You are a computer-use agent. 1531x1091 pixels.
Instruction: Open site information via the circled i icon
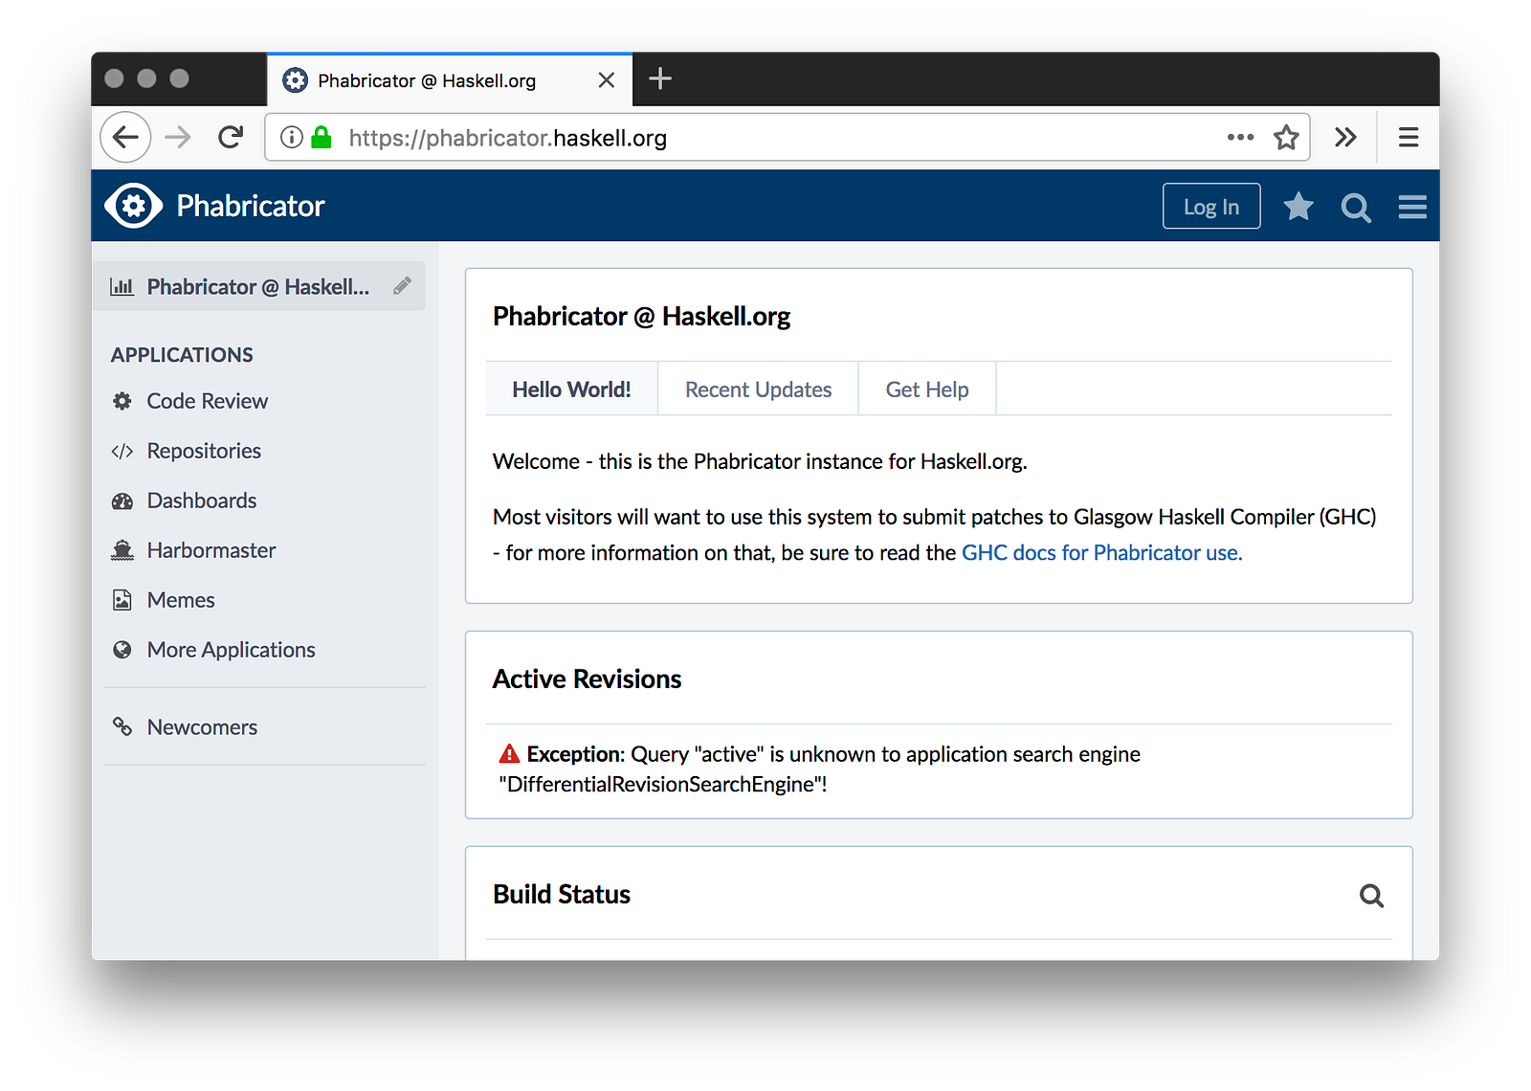(x=292, y=138)
